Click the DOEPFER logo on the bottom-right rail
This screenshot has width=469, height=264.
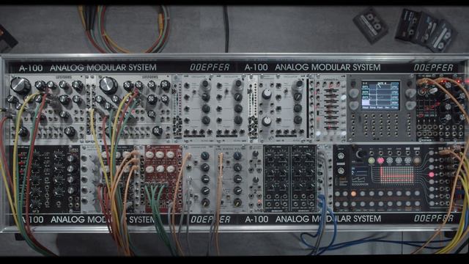coord(433,219)
